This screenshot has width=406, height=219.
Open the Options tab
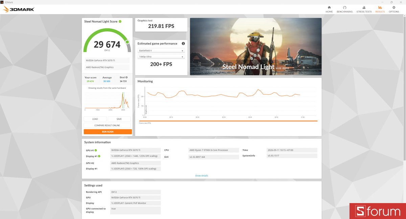coord(394,9)
